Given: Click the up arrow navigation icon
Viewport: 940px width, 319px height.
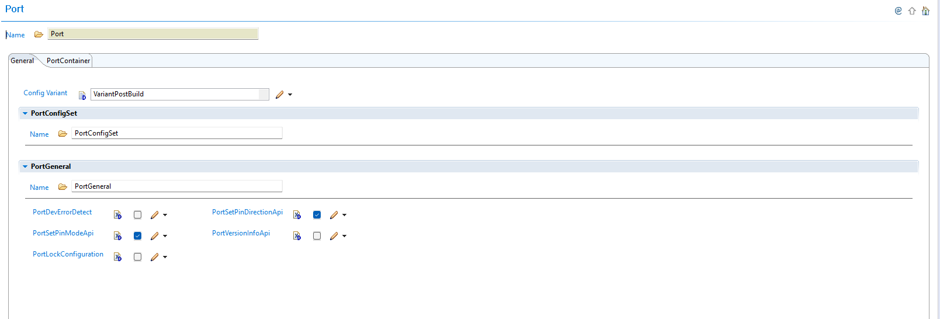Looking at the screenshot, I should tap(912, 11).
